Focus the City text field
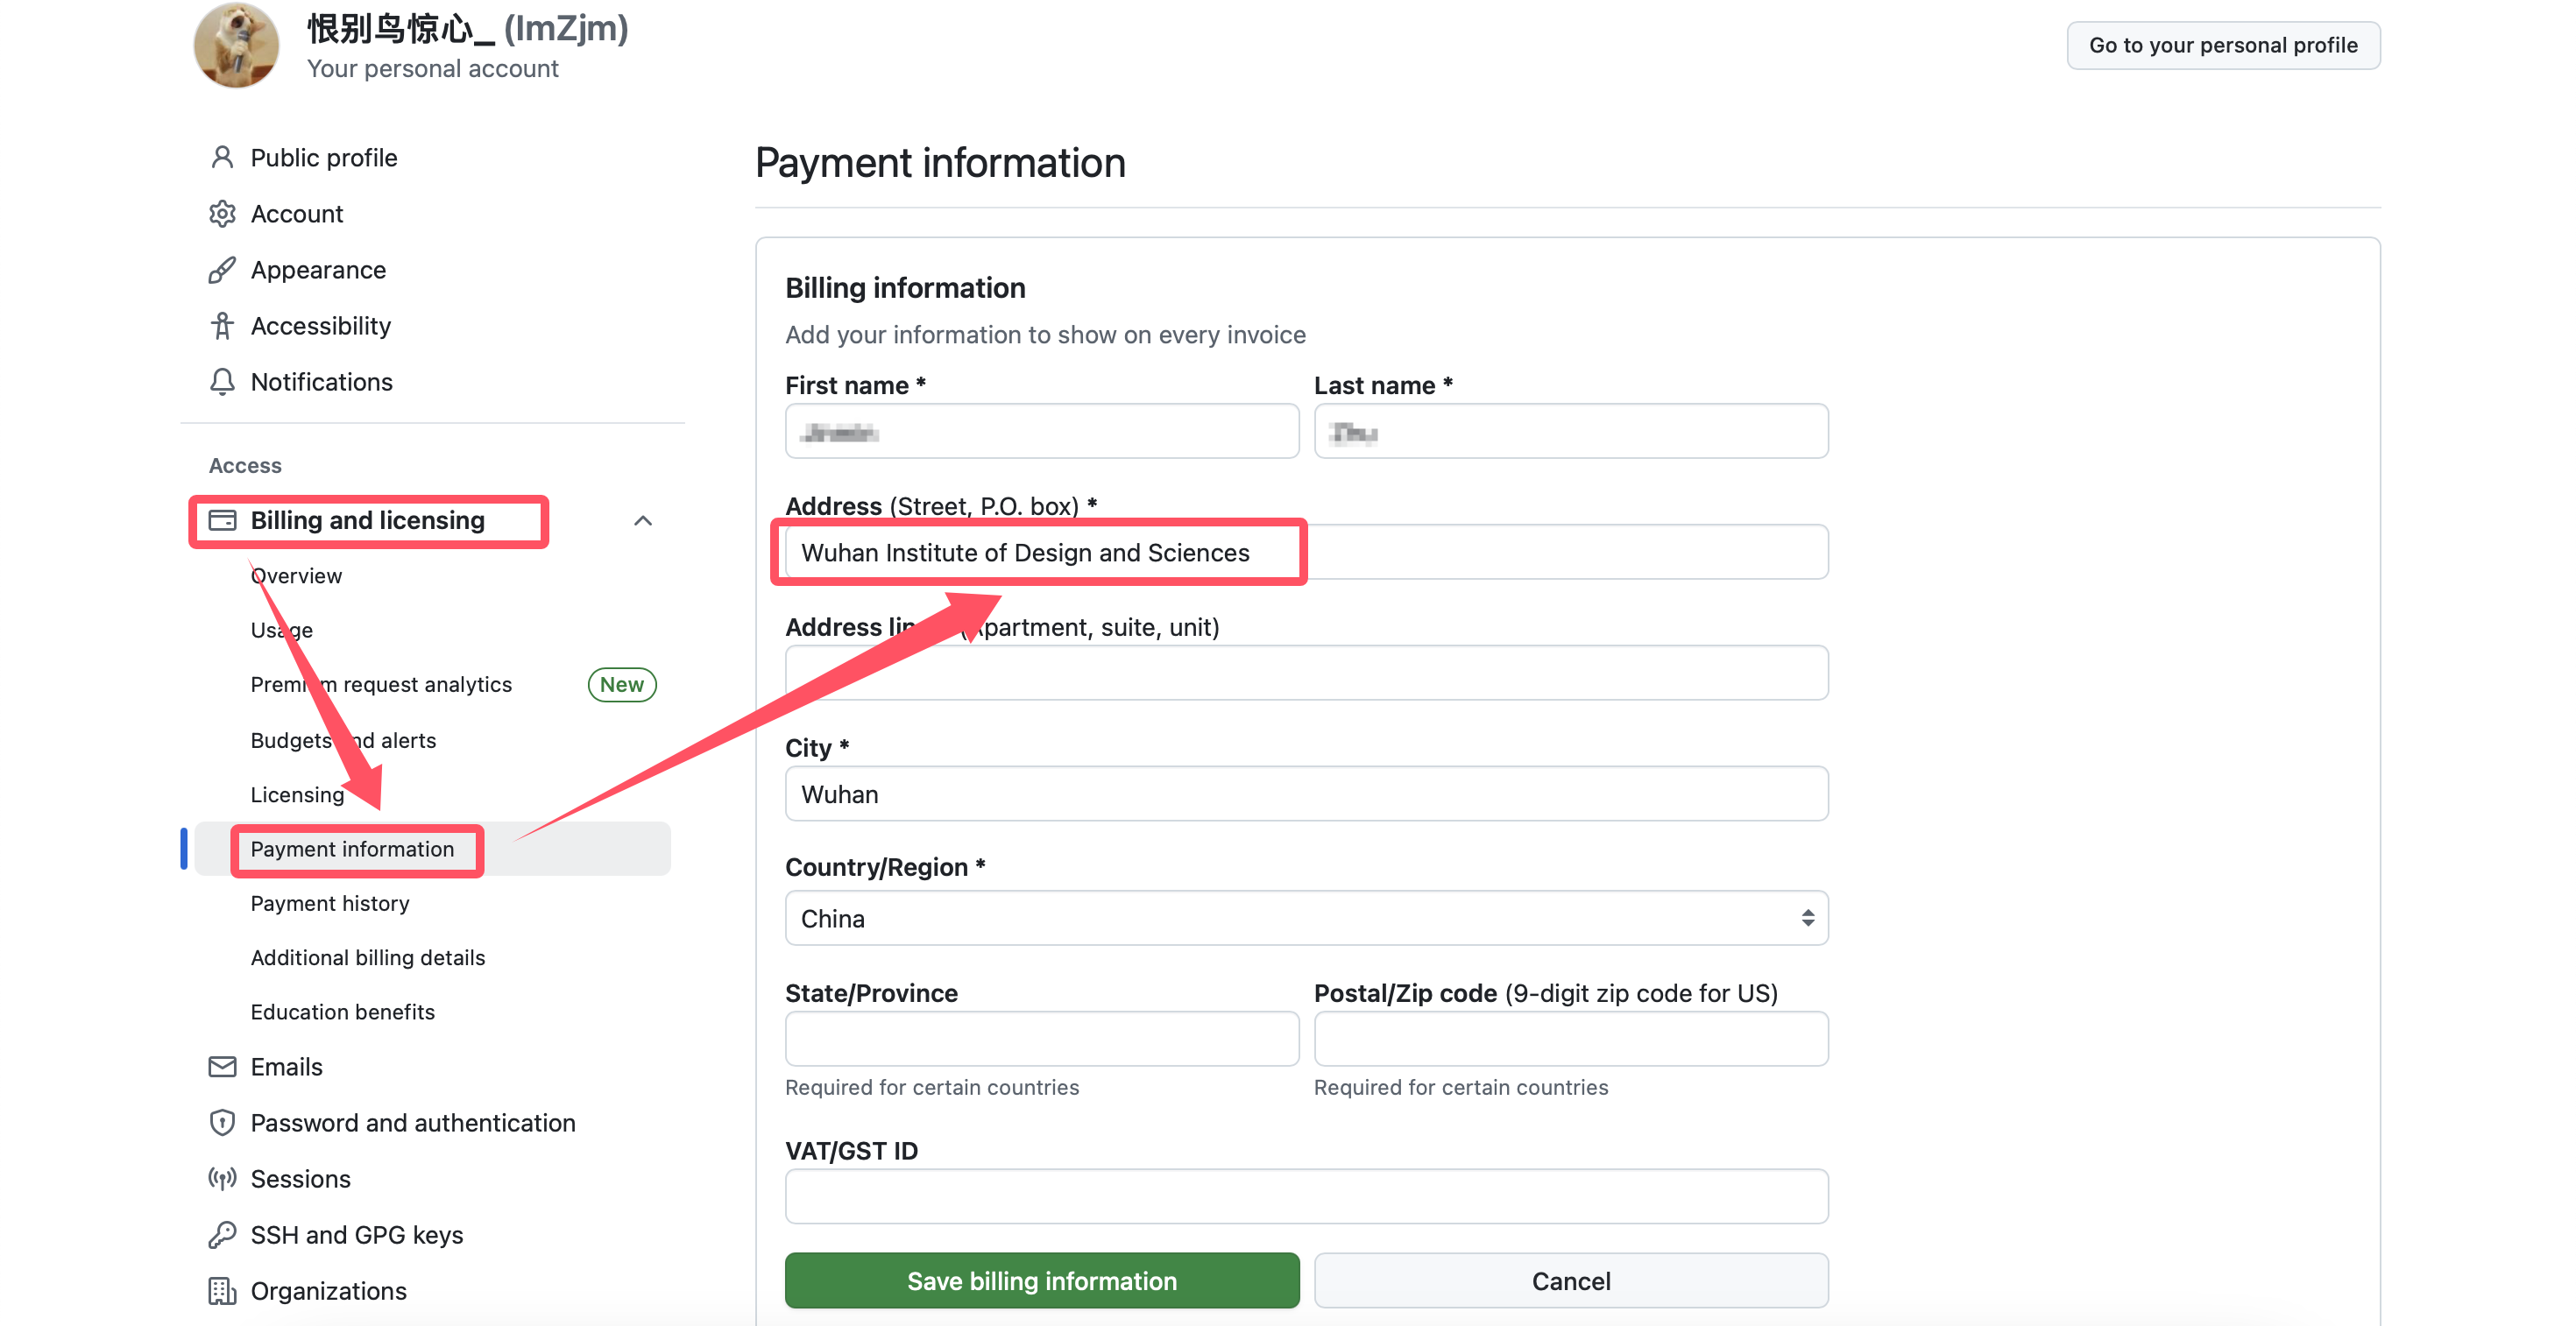The image size is (2576, 1326). click(1306, 794)
